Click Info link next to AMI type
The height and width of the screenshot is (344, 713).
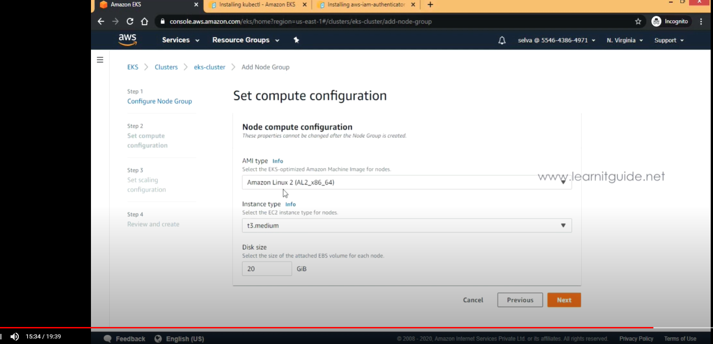[x=277, y=161]
